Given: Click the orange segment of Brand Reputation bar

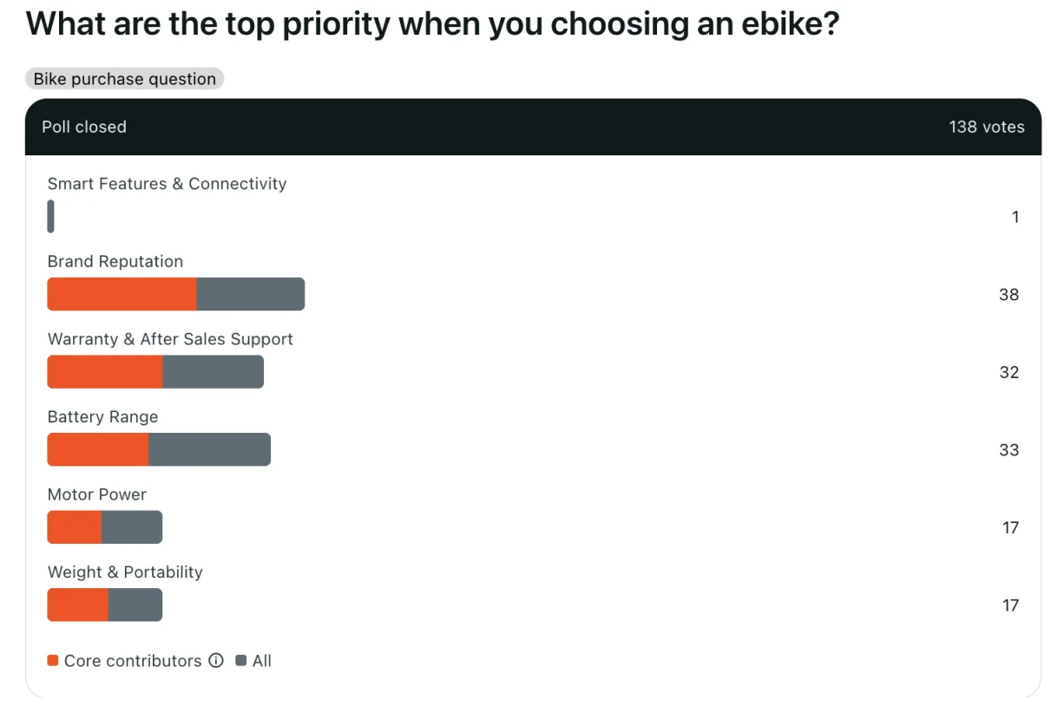Looking at the screenshot, I should [122, 294].
